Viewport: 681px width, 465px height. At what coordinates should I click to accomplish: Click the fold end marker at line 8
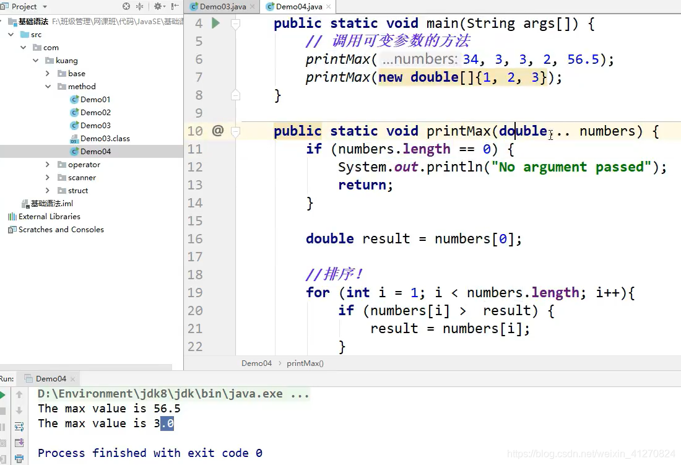235,95
